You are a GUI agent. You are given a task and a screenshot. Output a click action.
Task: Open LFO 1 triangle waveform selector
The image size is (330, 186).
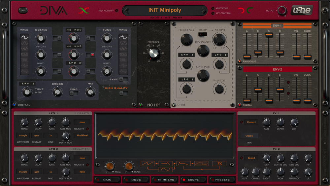(x=23, y=135)
